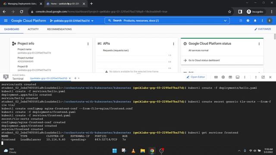Open the Windows Start menu

point(115,151)
